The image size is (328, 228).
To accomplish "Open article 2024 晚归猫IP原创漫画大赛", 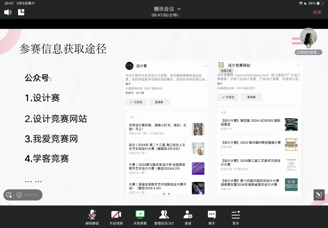I will coord(251,142).
